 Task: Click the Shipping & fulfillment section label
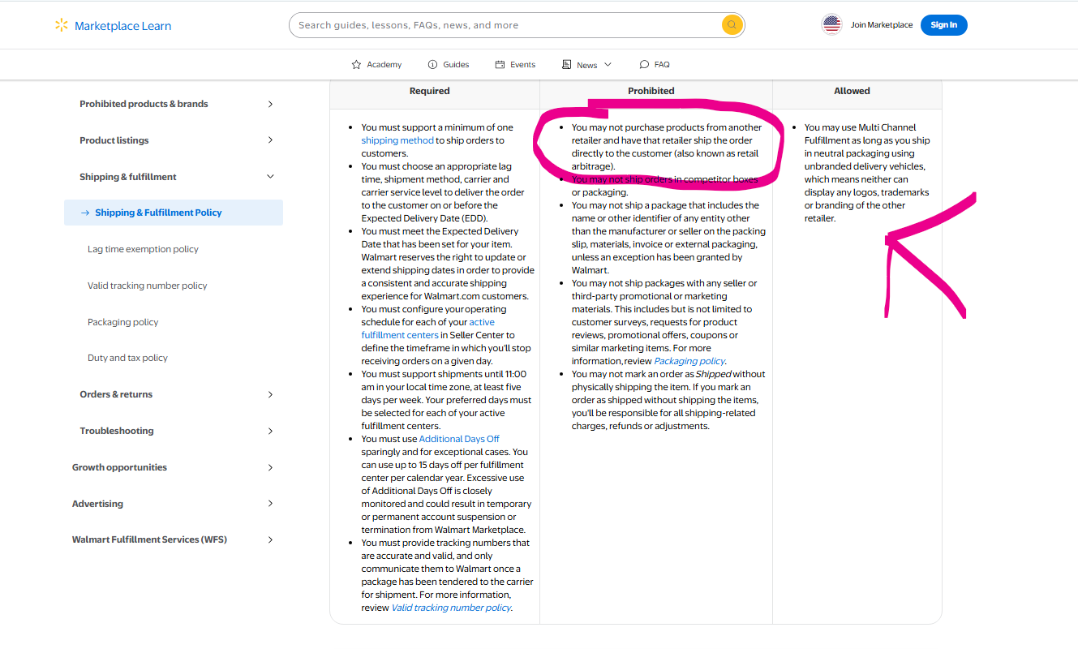click(x=128, y=177)
